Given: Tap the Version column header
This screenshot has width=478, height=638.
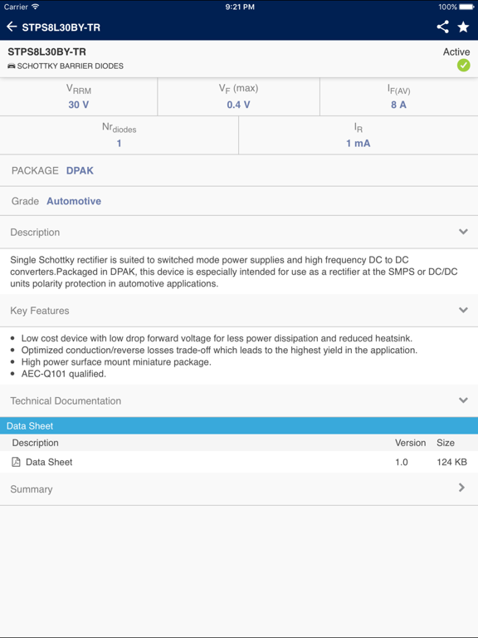Looking at the screenshot, I should 411,443.
